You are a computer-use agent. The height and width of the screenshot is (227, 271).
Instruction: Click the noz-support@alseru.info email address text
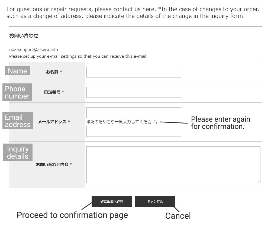pyautogui.click(x=34, y=50)
